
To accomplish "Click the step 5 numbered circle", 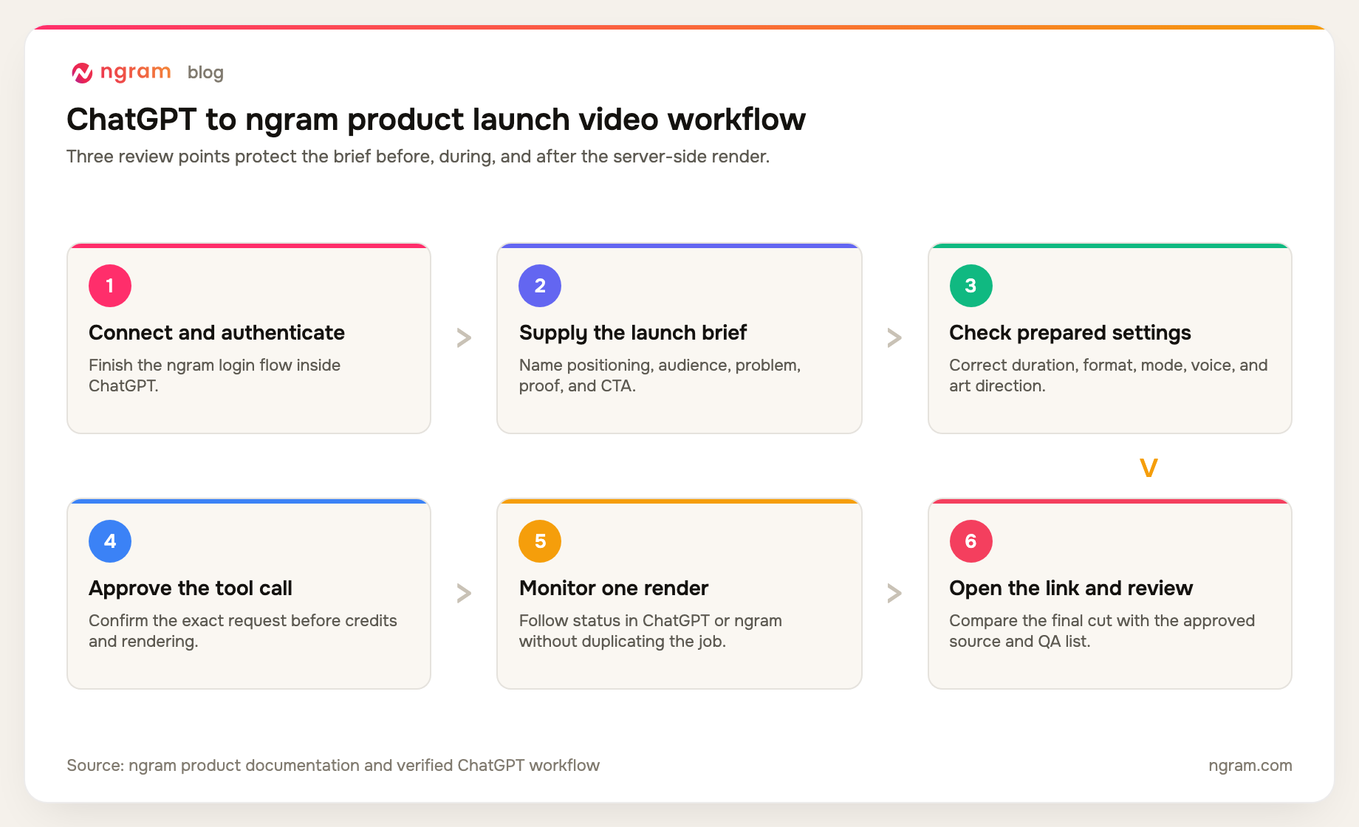I will (x=540, y=541).
